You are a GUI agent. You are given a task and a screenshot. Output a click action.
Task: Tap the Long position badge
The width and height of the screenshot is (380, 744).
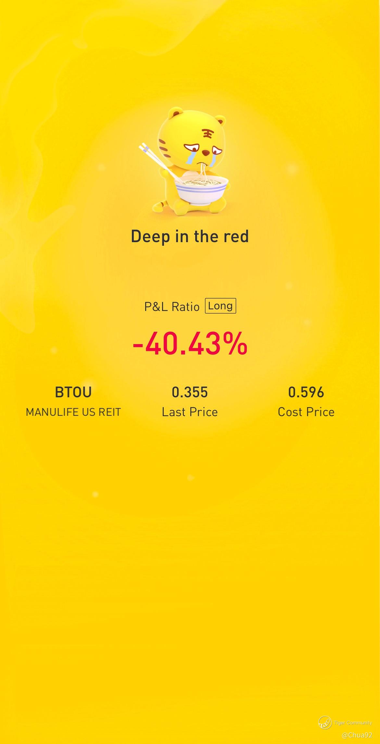[221, 306]
